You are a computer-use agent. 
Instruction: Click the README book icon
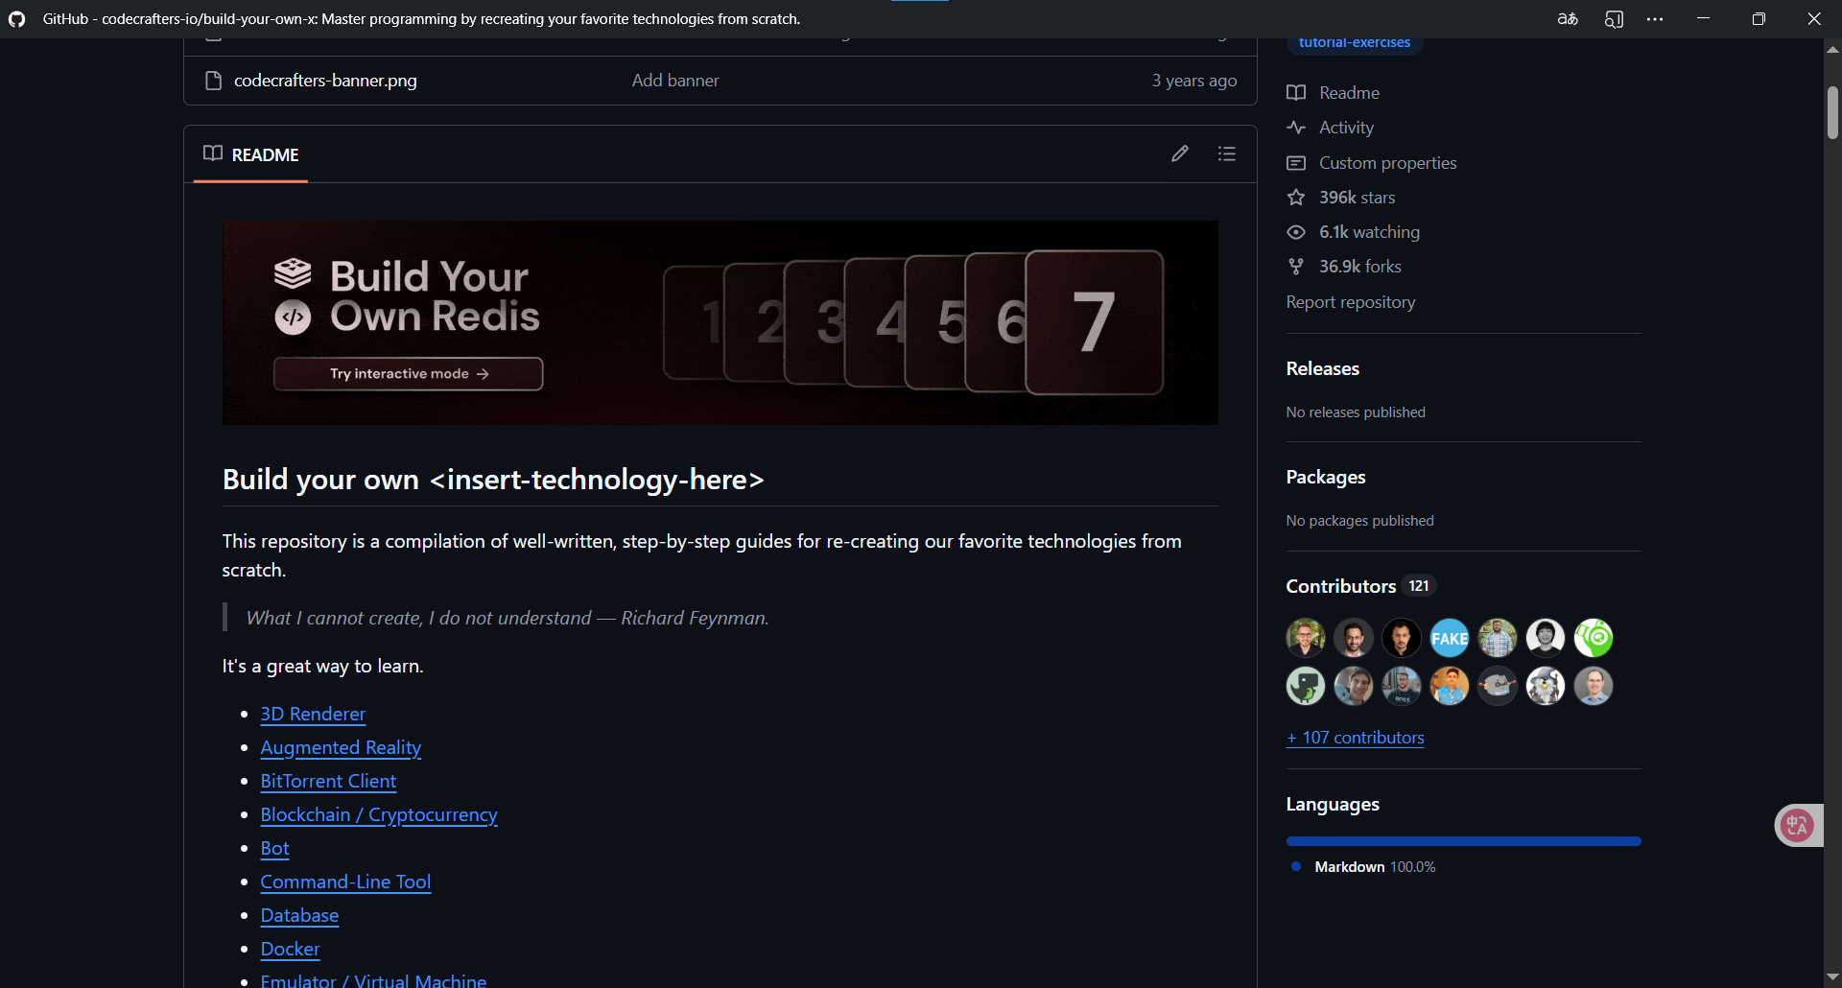point(213,153)
